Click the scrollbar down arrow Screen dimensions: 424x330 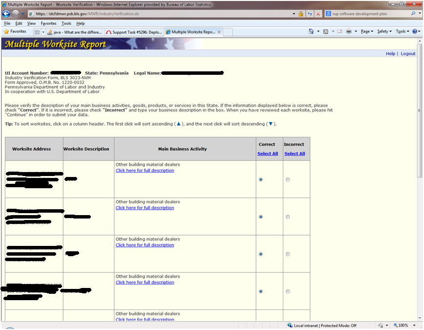[x=420, y=318]
